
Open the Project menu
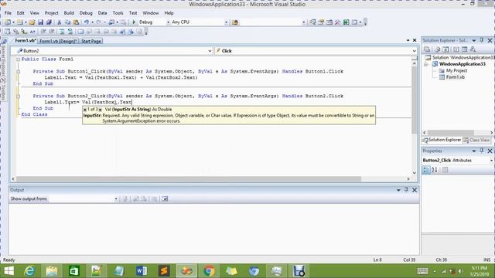point(52,13)
